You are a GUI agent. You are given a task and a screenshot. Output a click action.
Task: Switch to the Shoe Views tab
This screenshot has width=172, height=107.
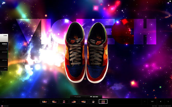tap(94, 97)
